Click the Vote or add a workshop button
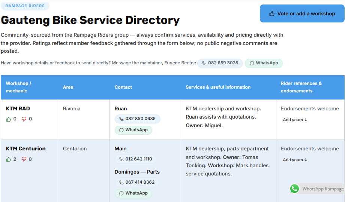Viewport: 345px width, 202px height. point(302,13)
